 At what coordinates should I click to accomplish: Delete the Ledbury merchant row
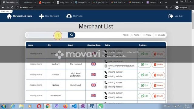pyautogui.click(x=158, y=64)
